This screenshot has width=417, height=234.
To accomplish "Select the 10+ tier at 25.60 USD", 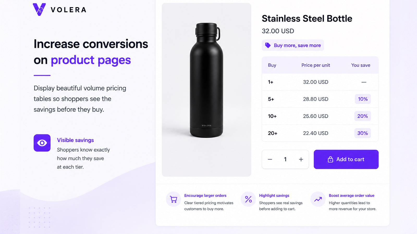I will 320,116.
